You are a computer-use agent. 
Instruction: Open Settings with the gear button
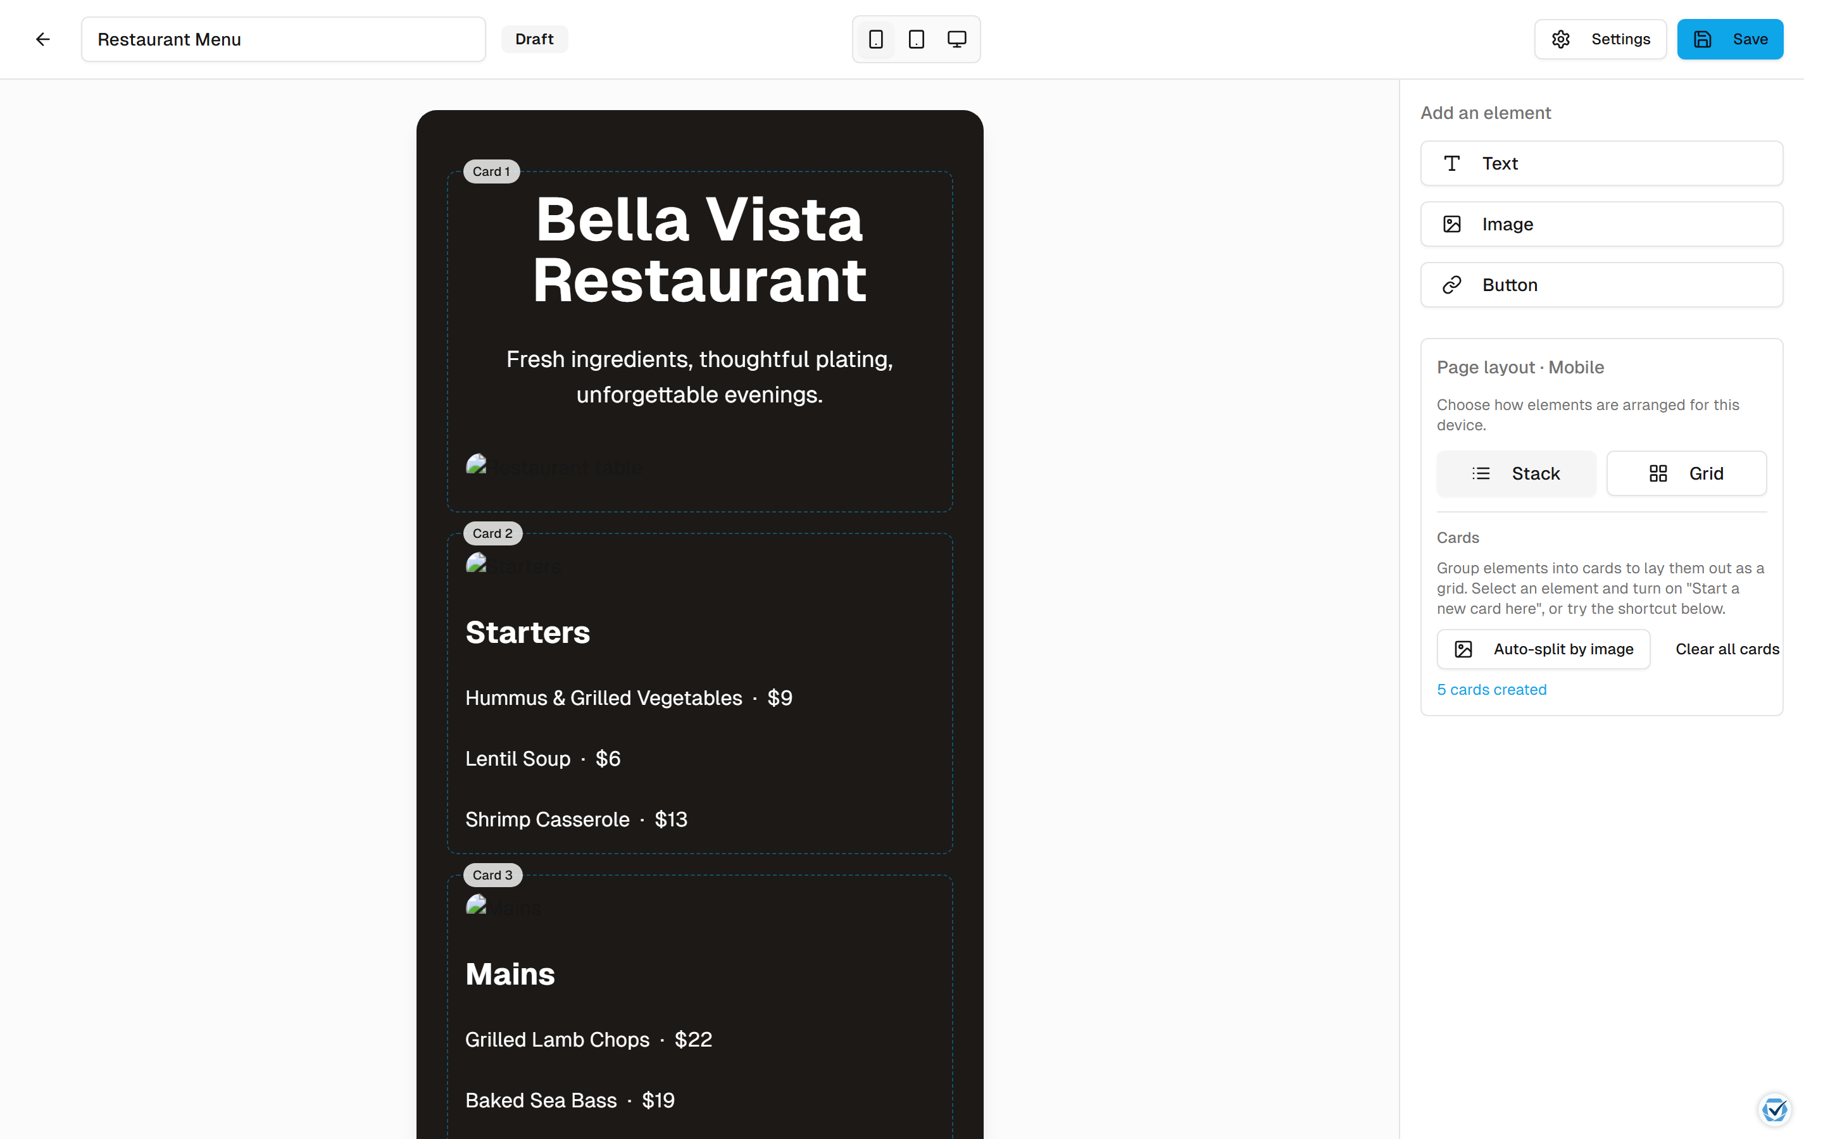(x=1600, y=39)
